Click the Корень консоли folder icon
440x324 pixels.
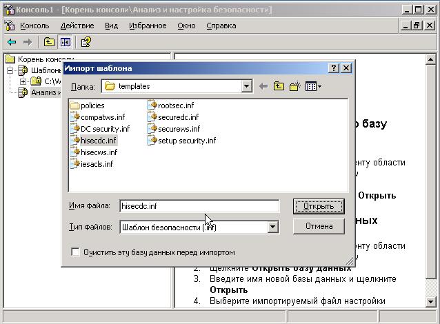point(10,59)
